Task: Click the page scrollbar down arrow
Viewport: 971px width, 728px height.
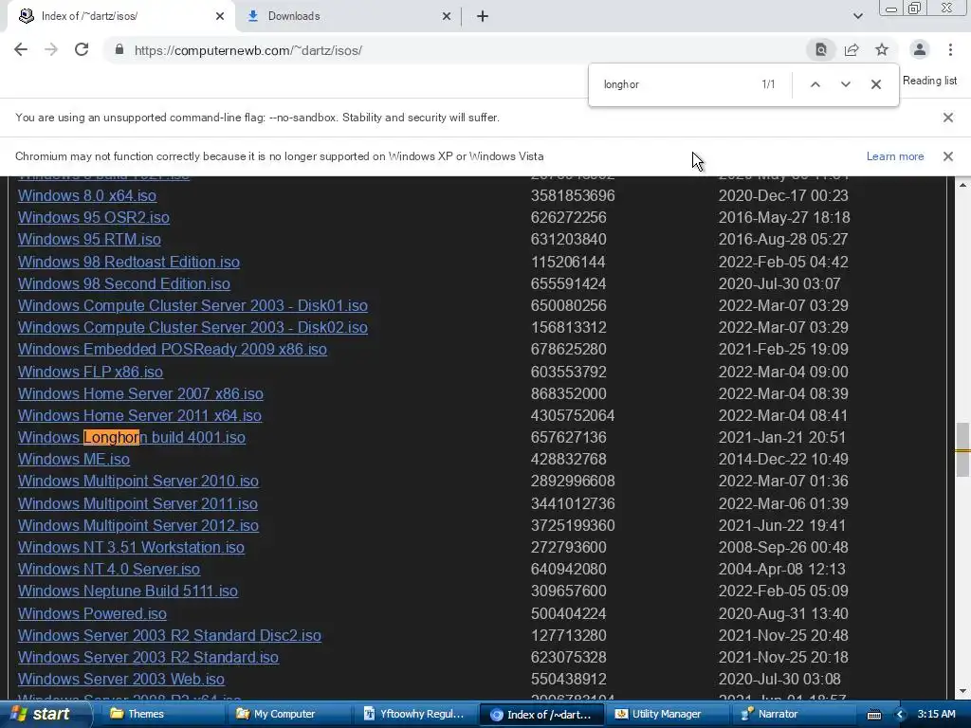Action: click(x=963, y=691)
